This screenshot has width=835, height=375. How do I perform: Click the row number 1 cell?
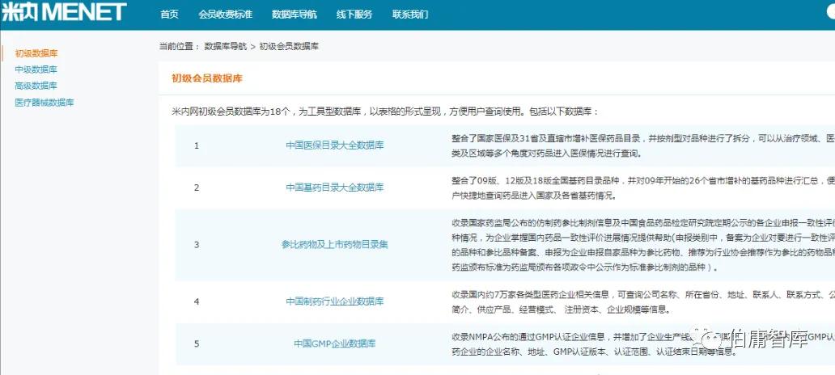click(197, 145)
